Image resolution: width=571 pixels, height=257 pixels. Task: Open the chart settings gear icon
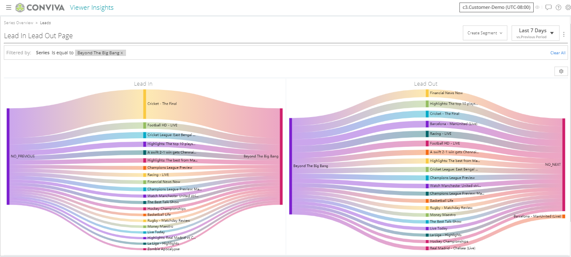(561, 71)
